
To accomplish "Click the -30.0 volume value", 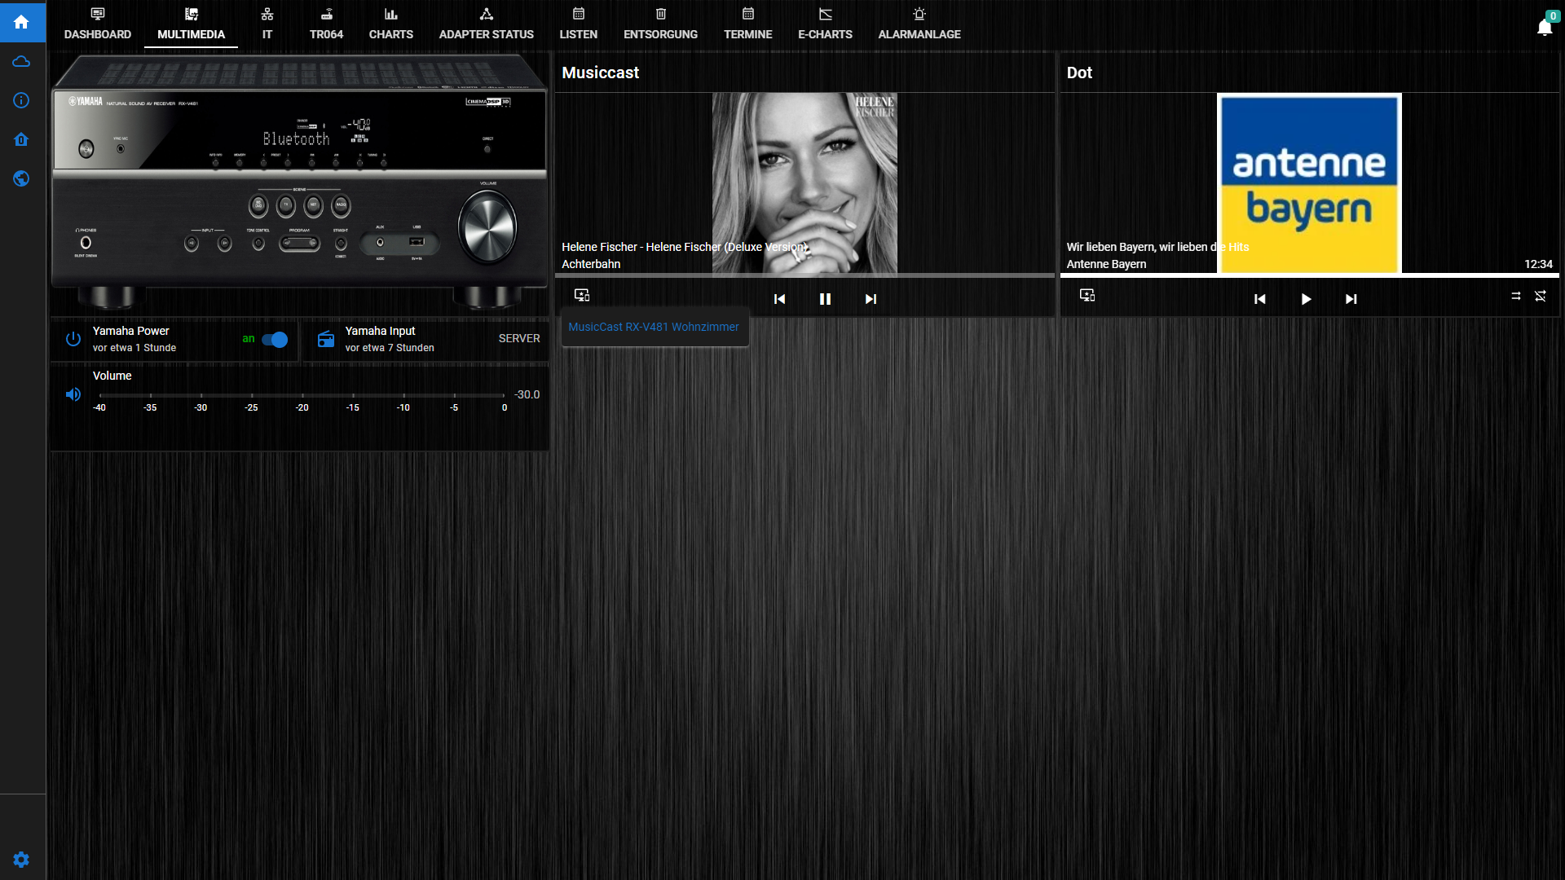I will pyautogui.click(x=527, y=394).
